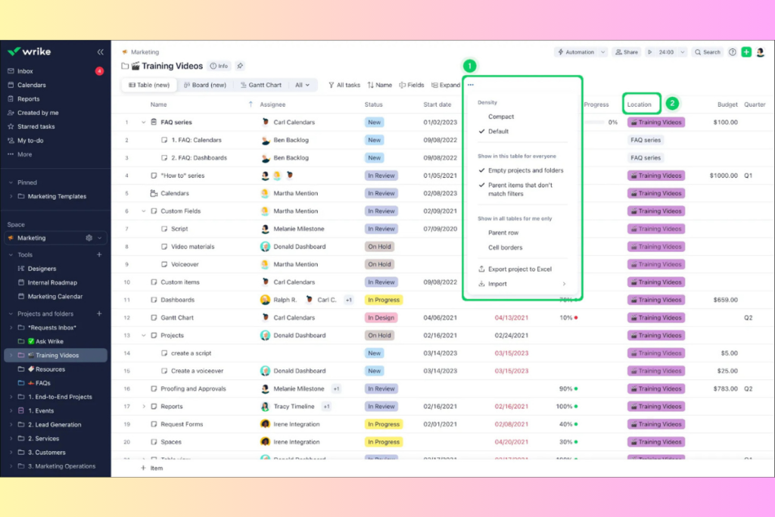Check the task box for Gantt Chart row
The height and width of the screenshot is (517, 775).
click(154, 318)
